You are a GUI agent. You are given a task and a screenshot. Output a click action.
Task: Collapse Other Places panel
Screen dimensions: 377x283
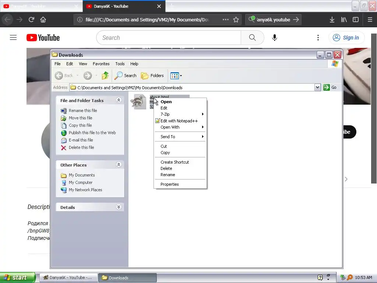point(119,165)
